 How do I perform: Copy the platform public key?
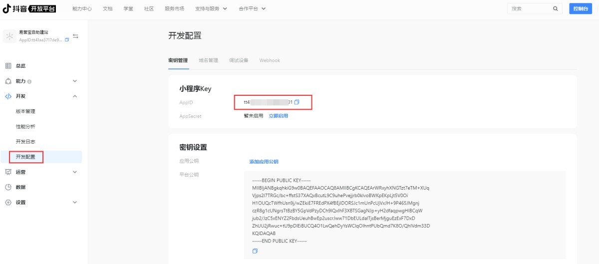(x=255, y=251)
